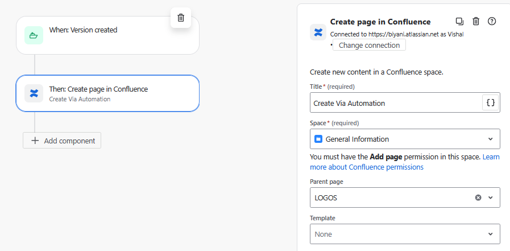Click the trash icon above the trigger card

pos(181,18)
